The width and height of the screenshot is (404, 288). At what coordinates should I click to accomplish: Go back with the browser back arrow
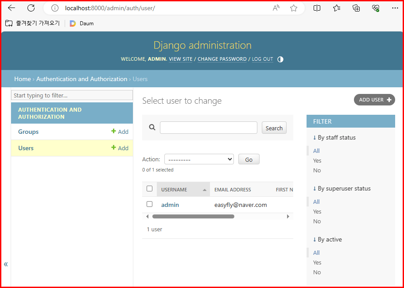tap(12, 8)
